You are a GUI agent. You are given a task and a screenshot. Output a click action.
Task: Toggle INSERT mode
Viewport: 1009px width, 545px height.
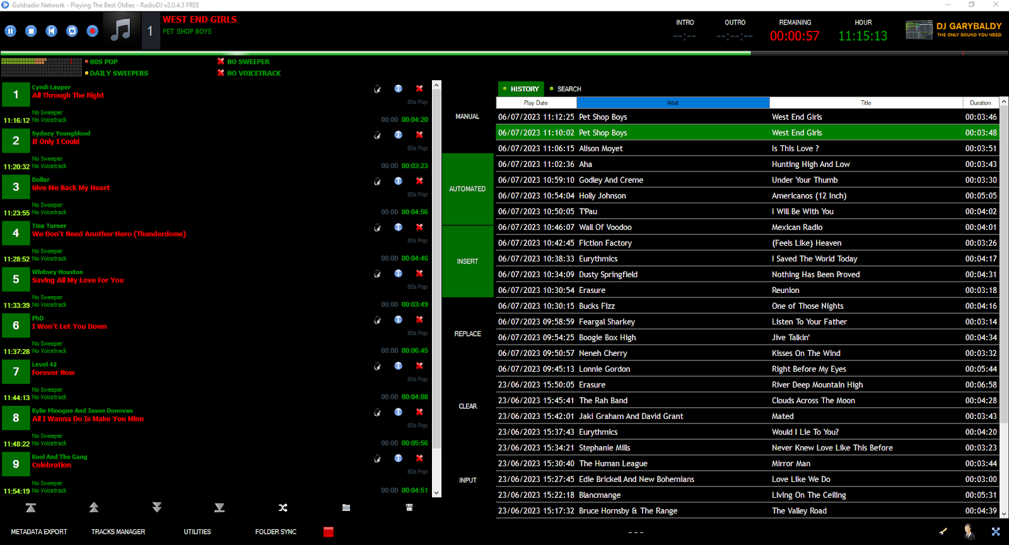pos(467,261)
